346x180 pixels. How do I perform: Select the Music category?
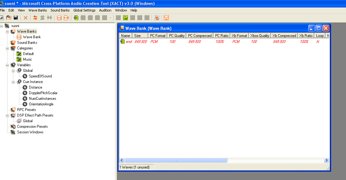27,59
